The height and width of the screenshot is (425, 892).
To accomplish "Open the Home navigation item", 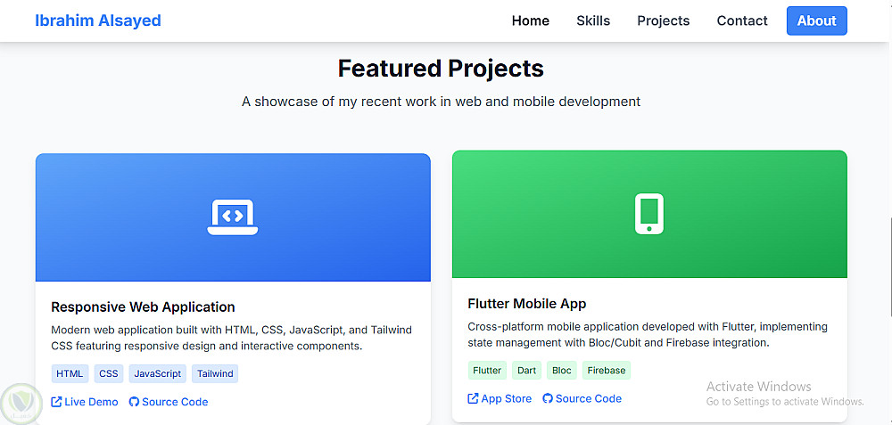I will (530, 20).
